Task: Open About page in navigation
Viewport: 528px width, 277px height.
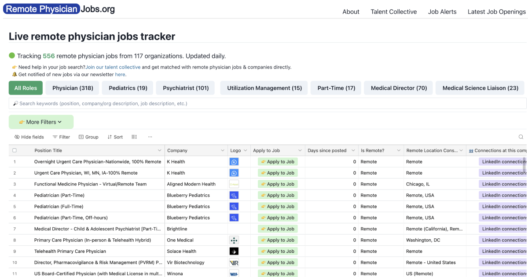Action: pyautogui.click(x=351, y=12)
